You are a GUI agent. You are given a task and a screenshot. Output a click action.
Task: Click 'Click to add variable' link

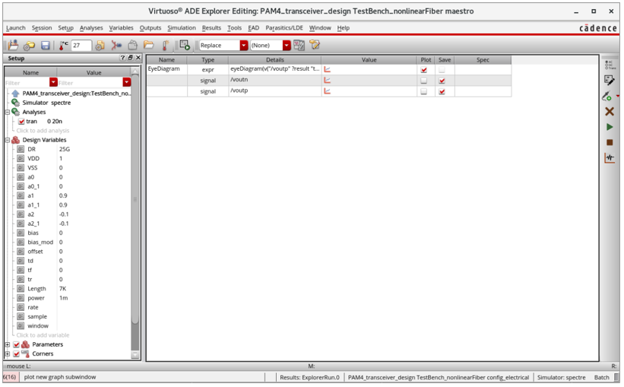[x=43, y=335]
